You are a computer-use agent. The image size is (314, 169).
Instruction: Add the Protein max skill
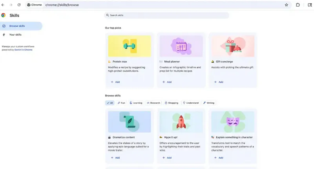[115, 82]
